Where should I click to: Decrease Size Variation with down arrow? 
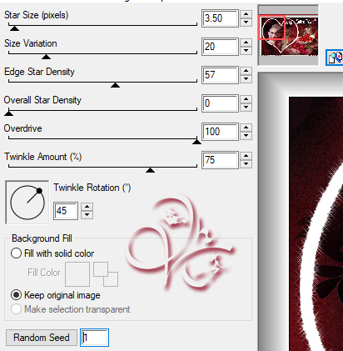pyautogui.click(x=246, y=51)
